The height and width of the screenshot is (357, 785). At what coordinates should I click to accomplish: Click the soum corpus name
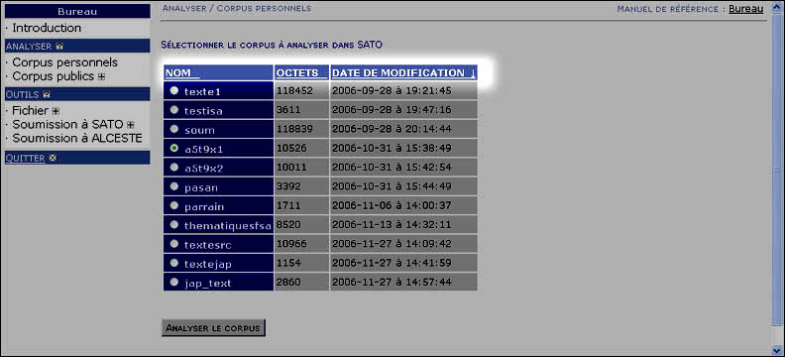[199, 130]
